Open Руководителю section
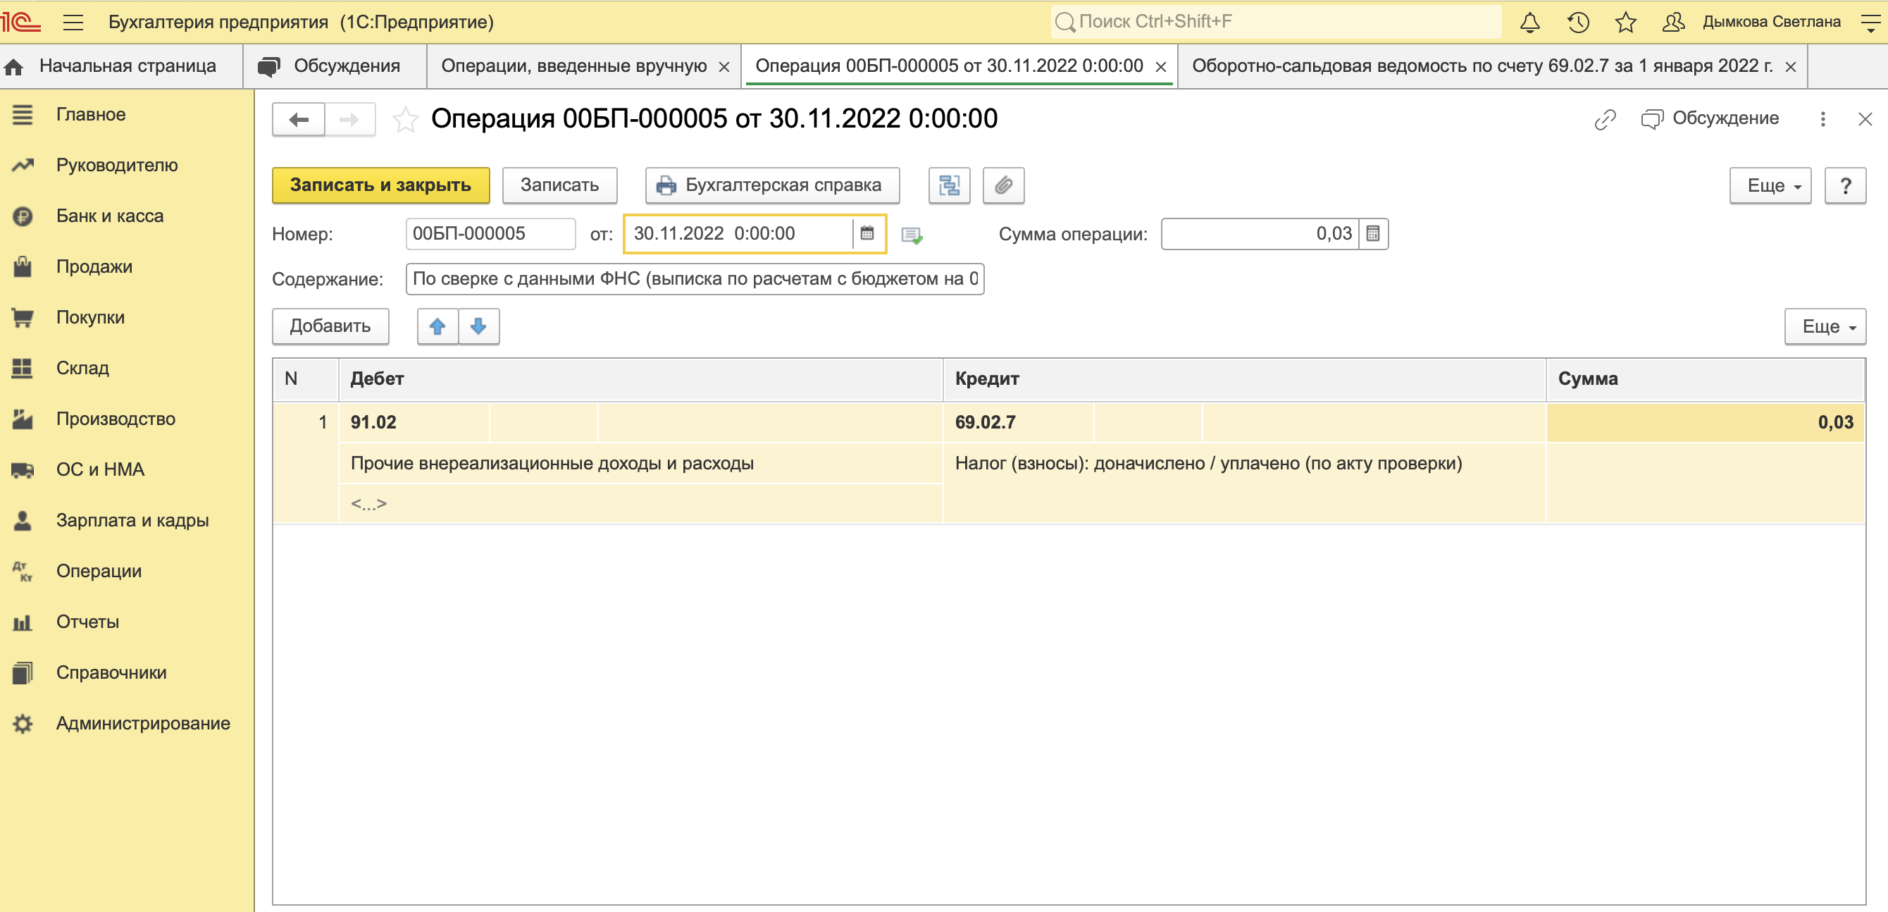Image resolution: width=1888 pixels, height=912 pixels. coord(127,165)
